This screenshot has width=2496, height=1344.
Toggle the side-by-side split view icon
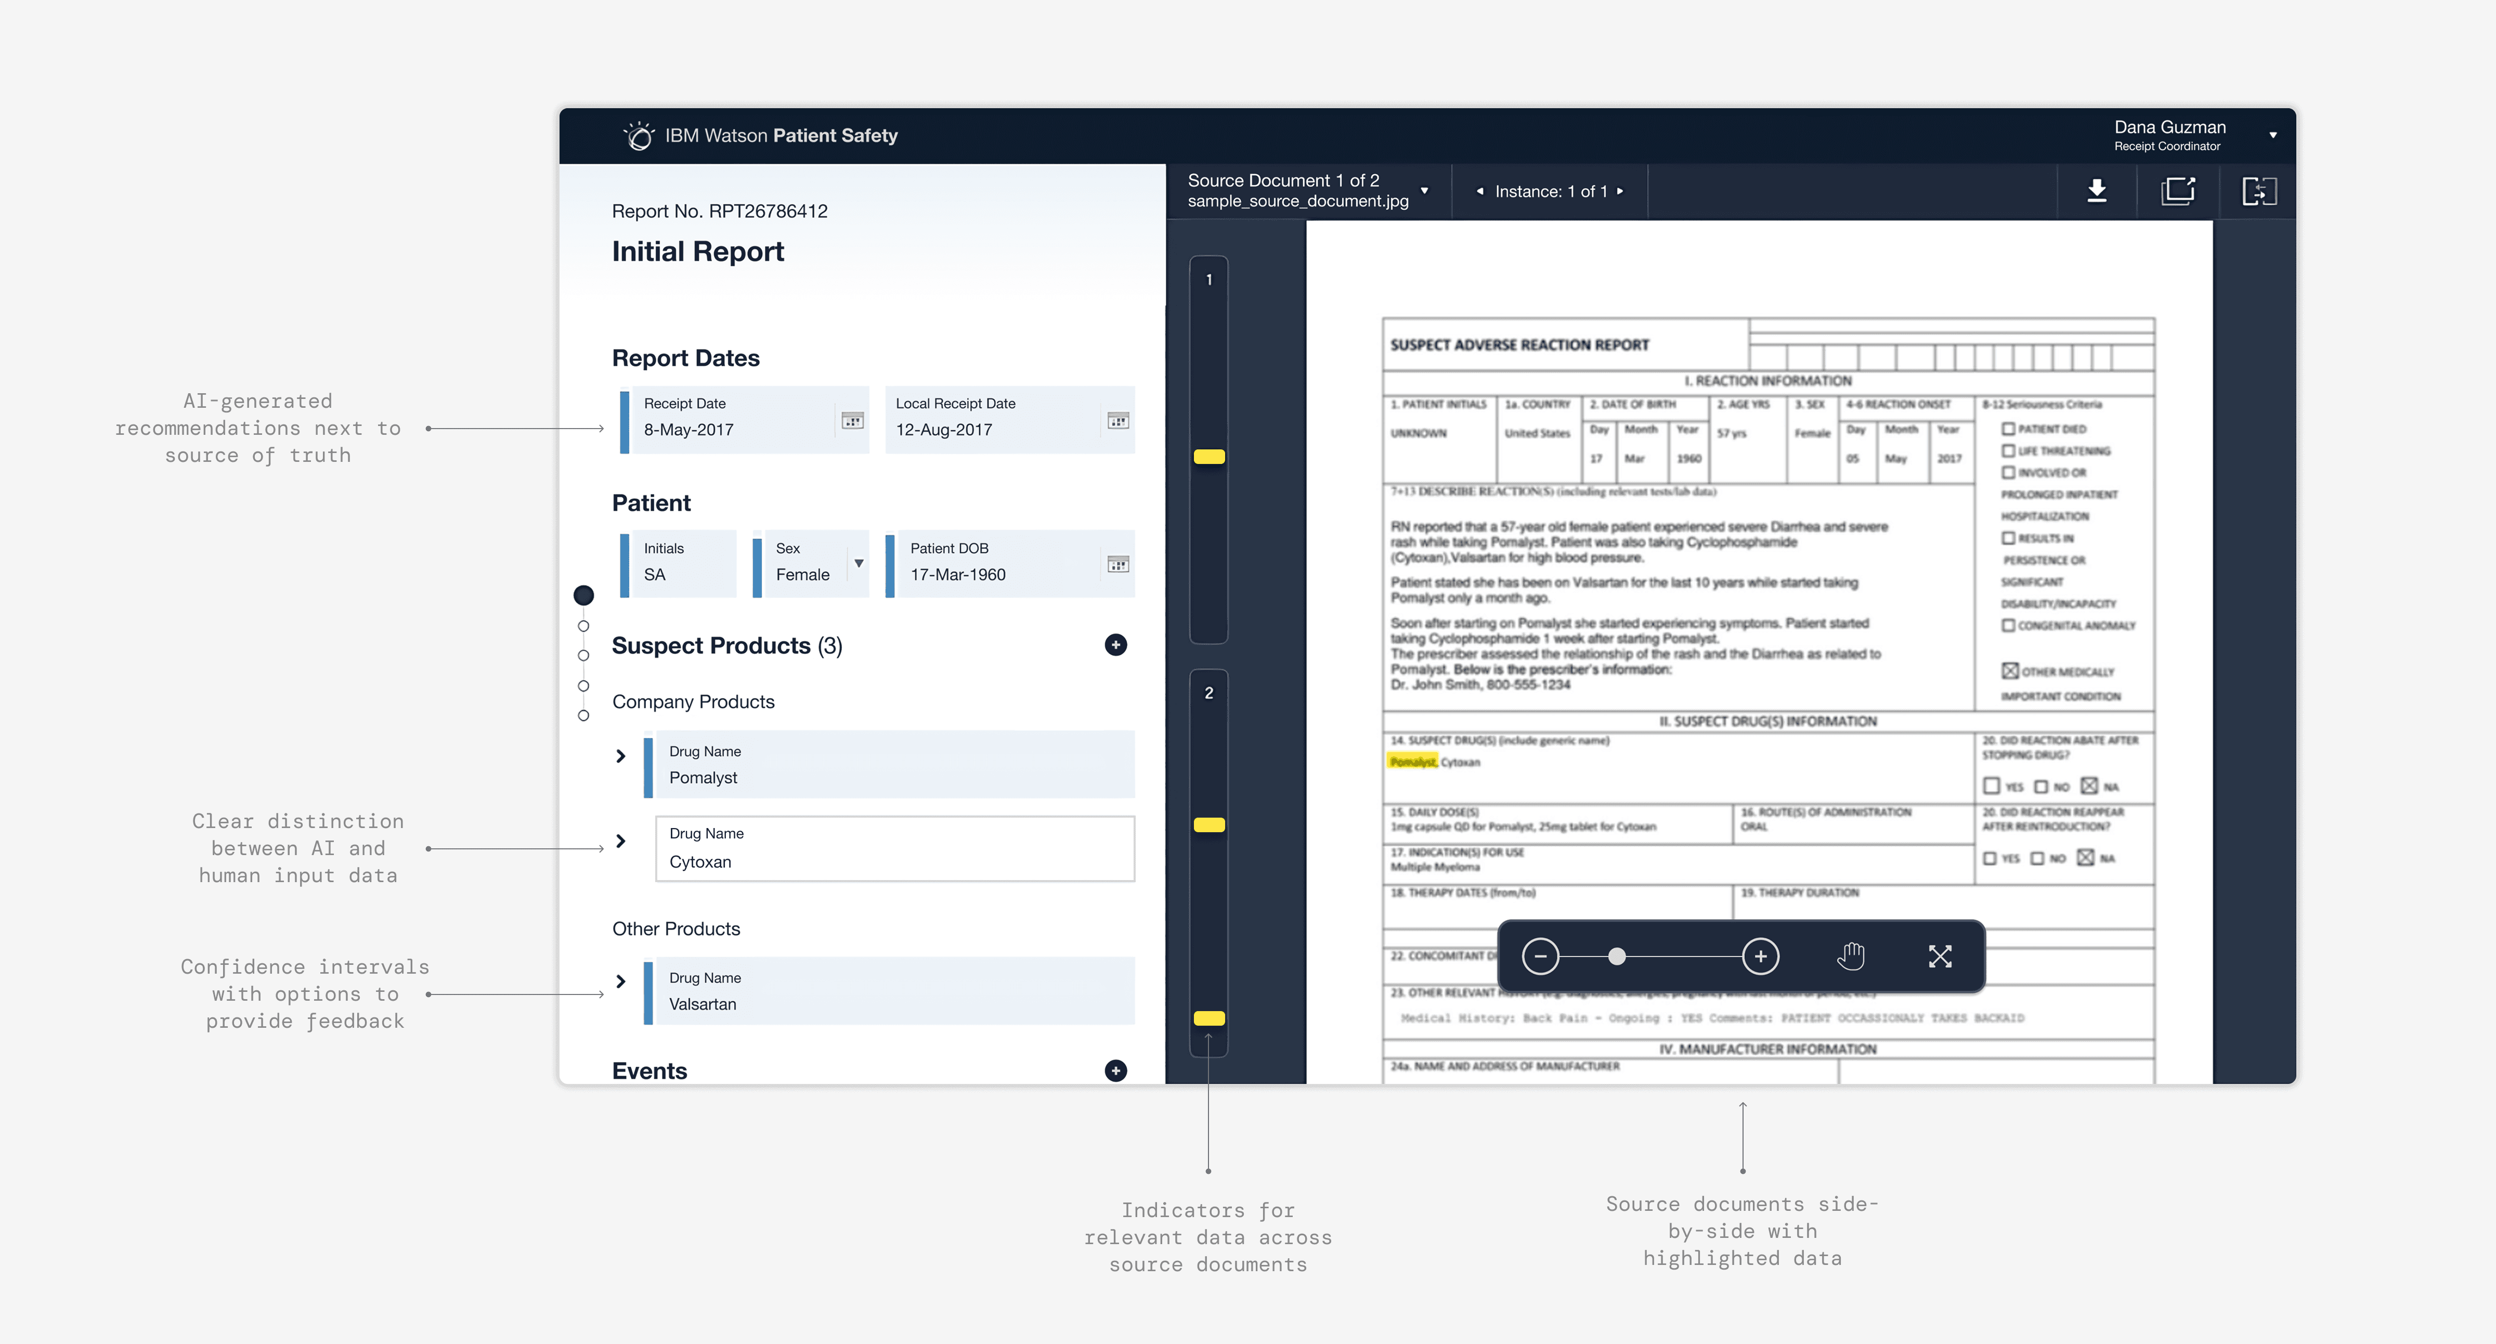2258,191
